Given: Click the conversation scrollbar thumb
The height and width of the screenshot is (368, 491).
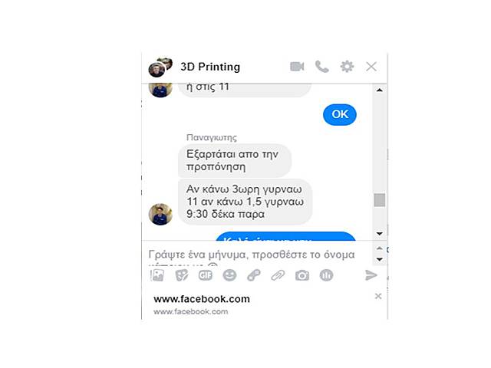Looking at the screenshot, I should pyautogui.click(x=380, y=200).
